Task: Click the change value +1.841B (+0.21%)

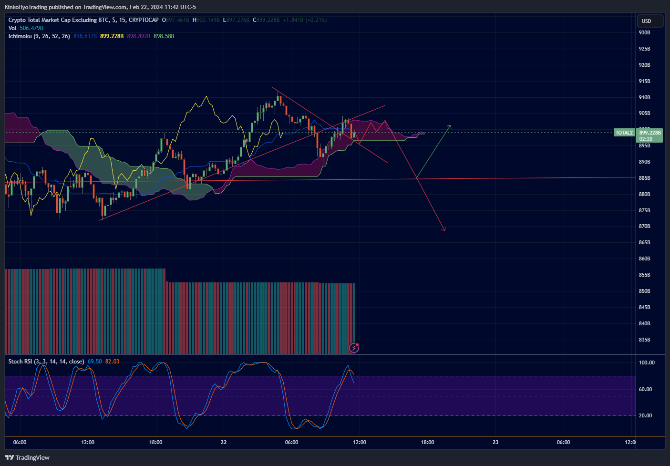Action: coord(305,20)
